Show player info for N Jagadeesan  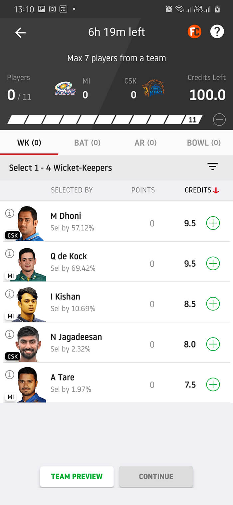click(x=10, y=334)
